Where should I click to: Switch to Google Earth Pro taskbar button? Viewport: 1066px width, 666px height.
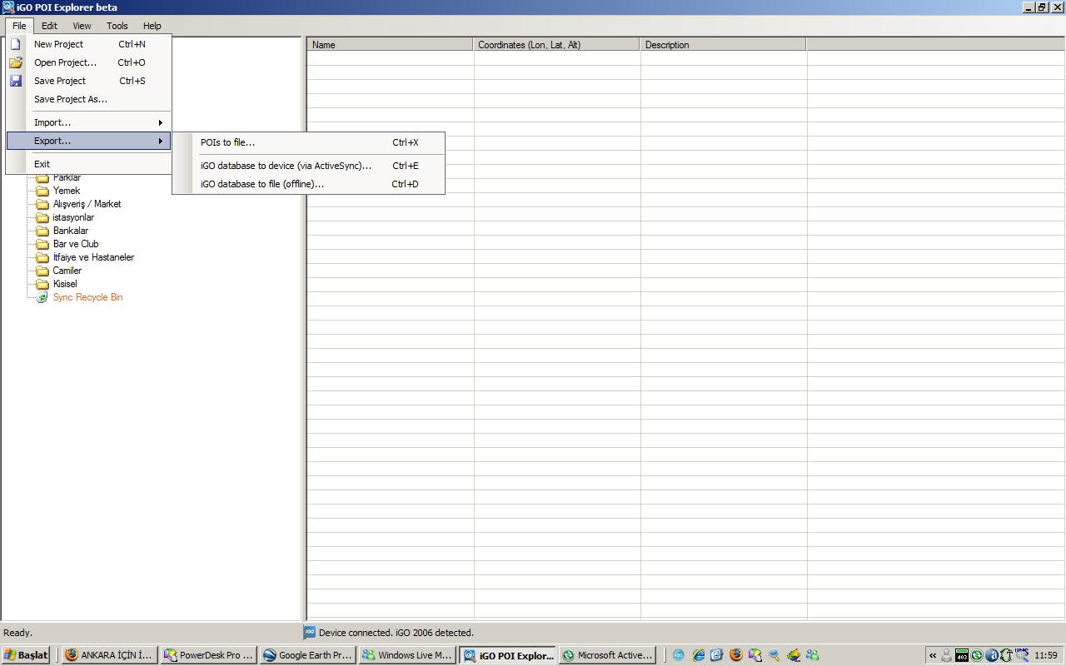pos(307,655)
